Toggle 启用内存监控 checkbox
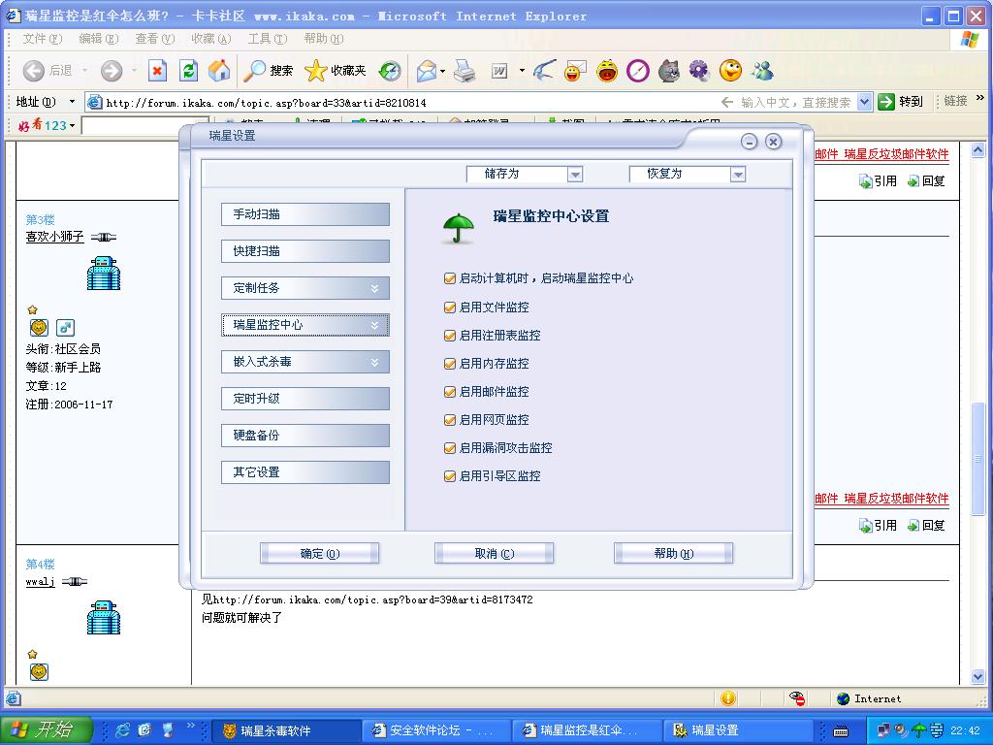This screenshot has width=993, height=745. (450, 364)
